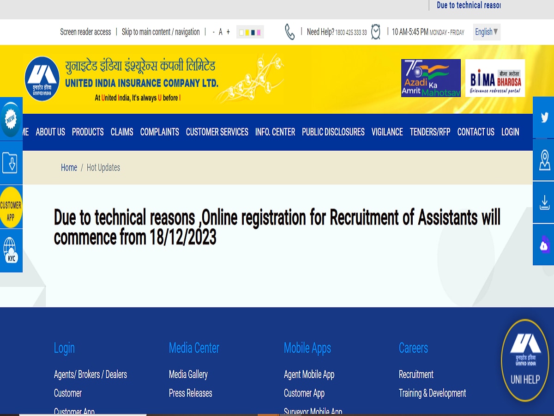Open the ABOUT US menu
The image size is (554, 416).
pyautogui.click(x=50, y=132)
